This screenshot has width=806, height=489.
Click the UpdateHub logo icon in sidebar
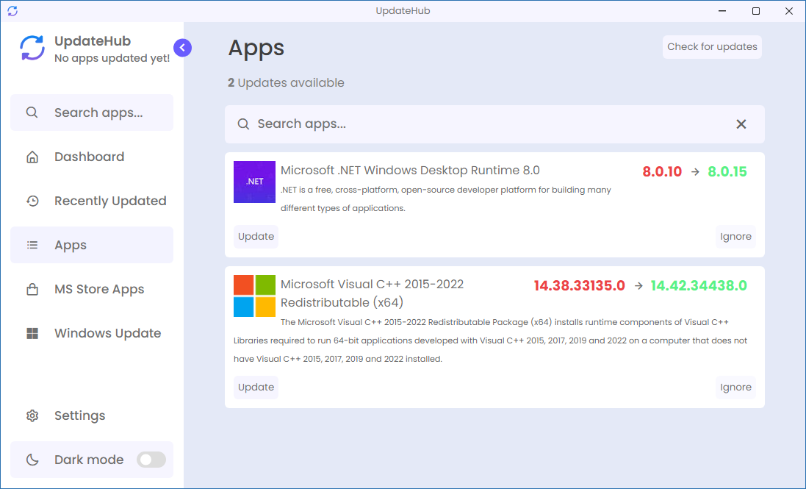(32, 49)
